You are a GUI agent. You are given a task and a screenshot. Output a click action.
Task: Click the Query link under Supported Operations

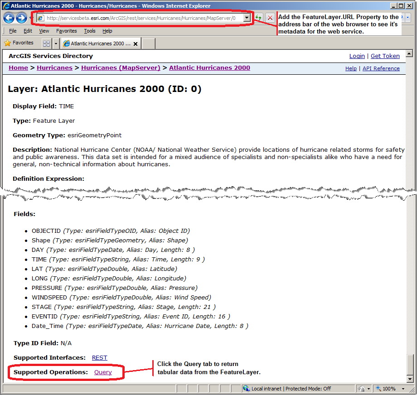102,372
